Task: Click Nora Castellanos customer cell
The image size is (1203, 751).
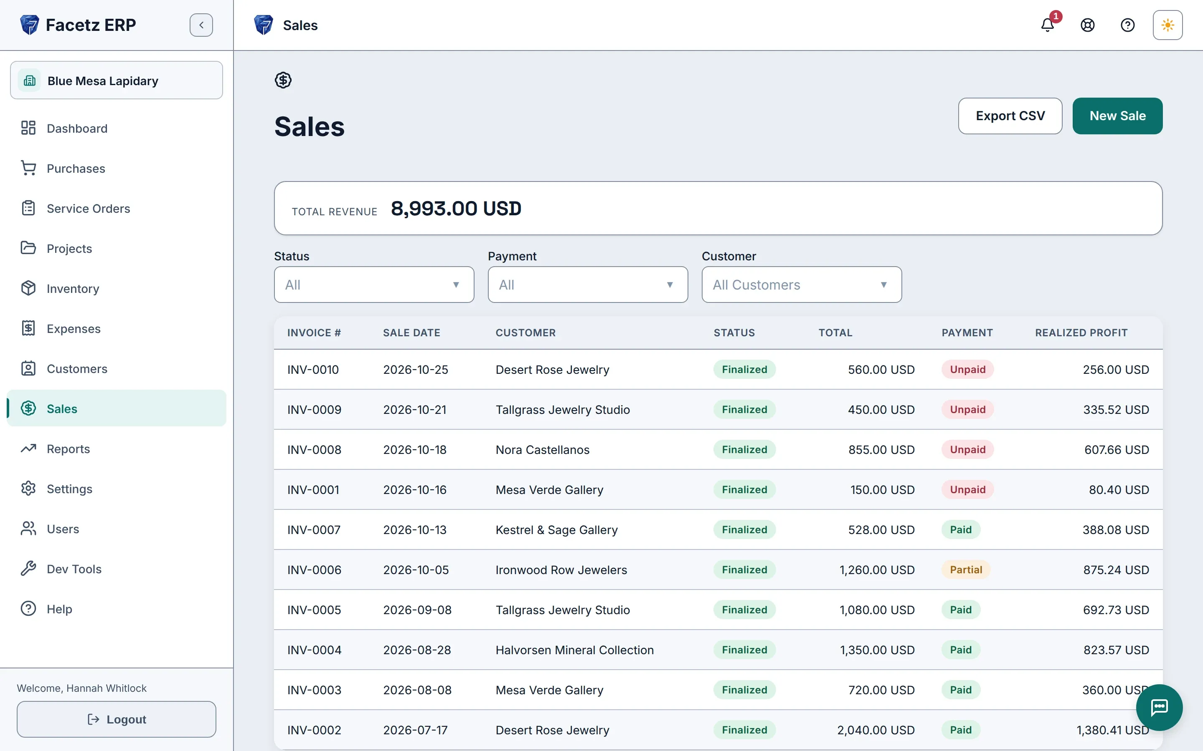Action: click(x=542, y=449)
